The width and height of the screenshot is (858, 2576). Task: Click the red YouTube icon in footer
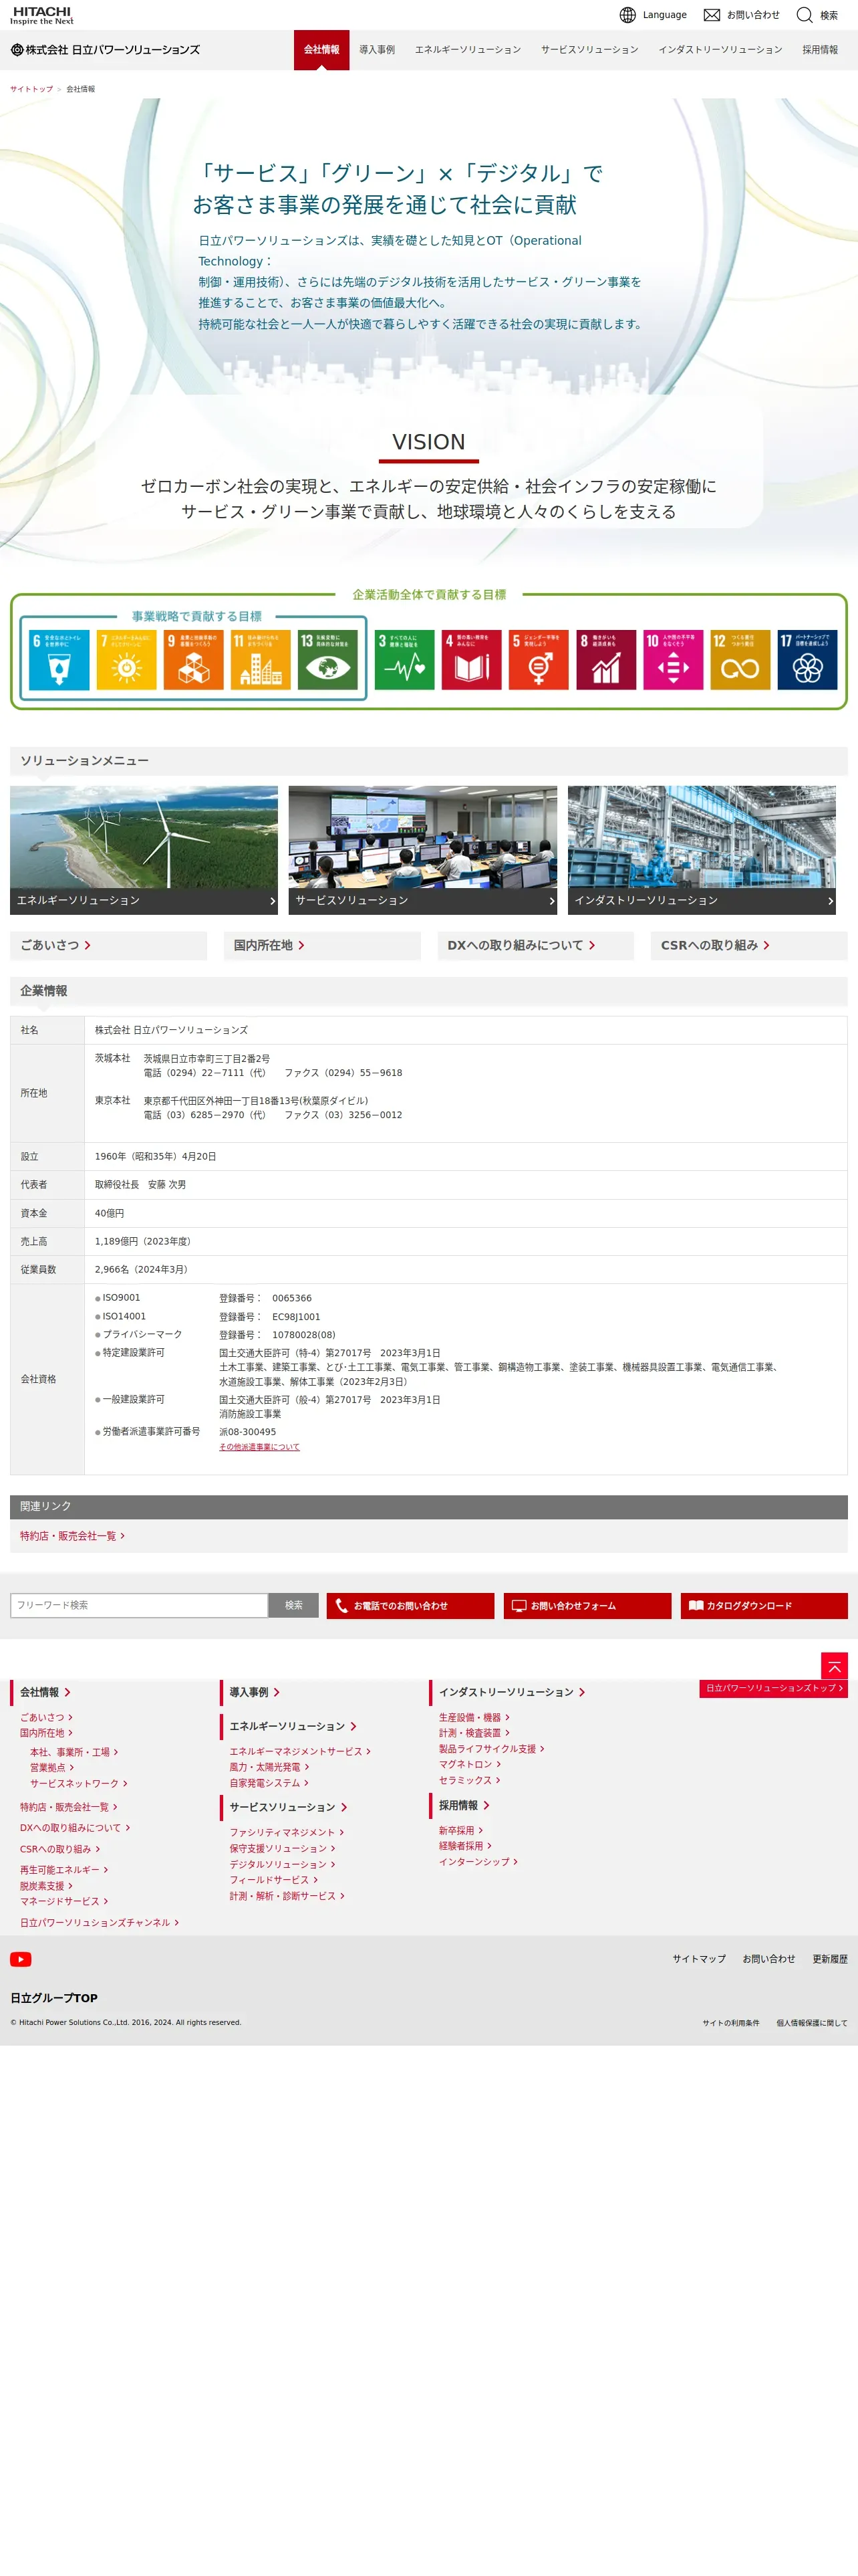coord(21,1959)
